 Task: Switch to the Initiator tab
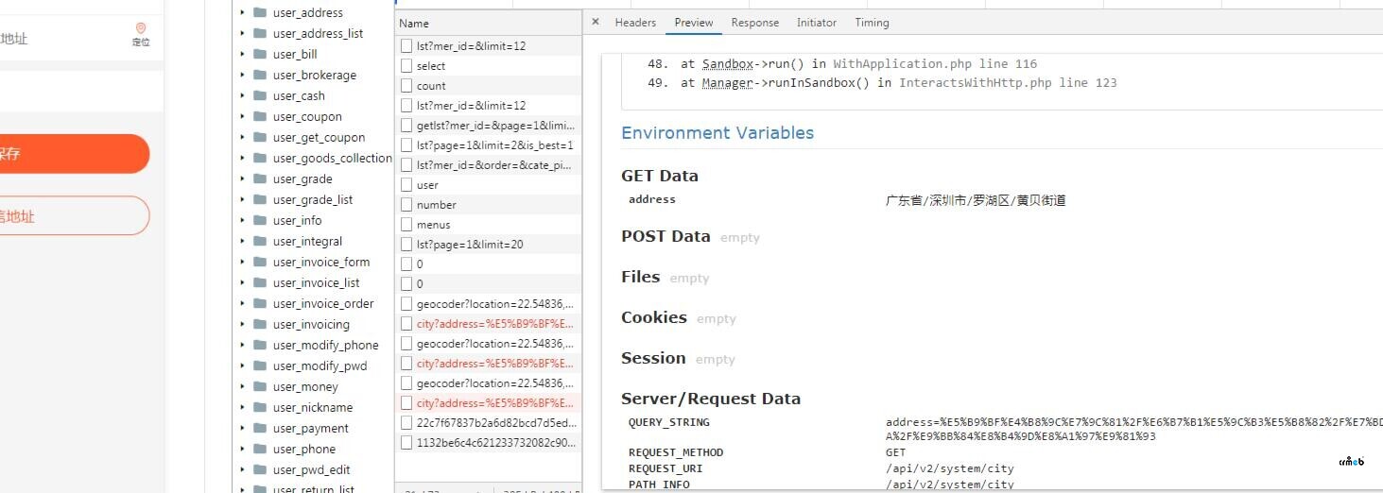coord(817,23)
